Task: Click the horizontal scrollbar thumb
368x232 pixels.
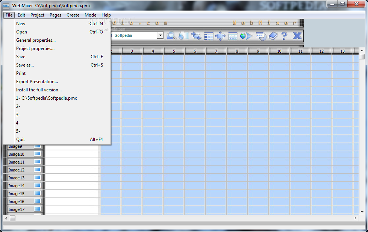Action: (x=13, y=218)
